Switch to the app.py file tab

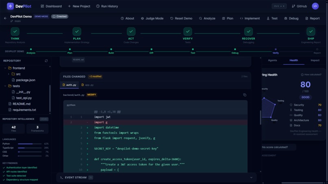87,85
